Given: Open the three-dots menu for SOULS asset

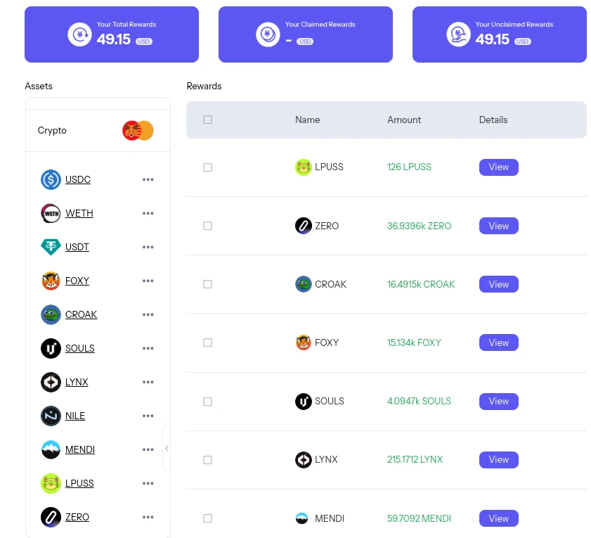Looking at the screenshot, I should [x=148, y=348].
